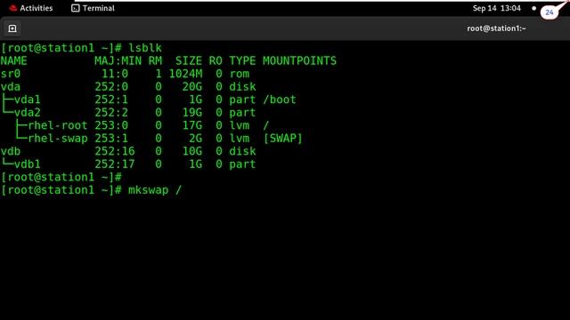The width and height of the screenshot is (570, 320).
Task: Open the clock showing Sep 14 13:04
Action: 497,8
